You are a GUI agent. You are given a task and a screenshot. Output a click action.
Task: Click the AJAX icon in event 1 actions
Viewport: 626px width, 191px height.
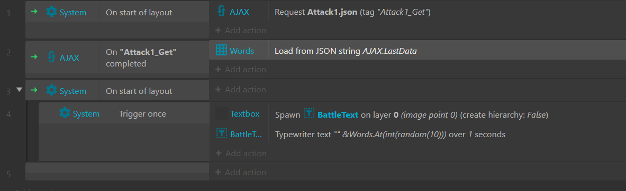click(x=221, y=11)
